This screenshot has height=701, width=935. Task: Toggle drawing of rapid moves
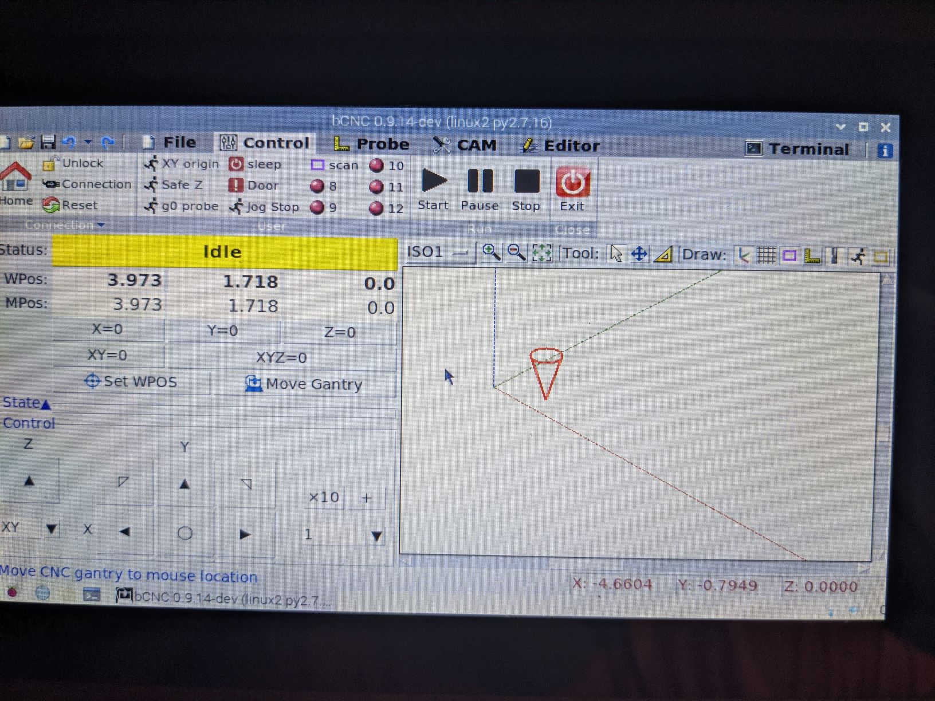click(858, 257)
